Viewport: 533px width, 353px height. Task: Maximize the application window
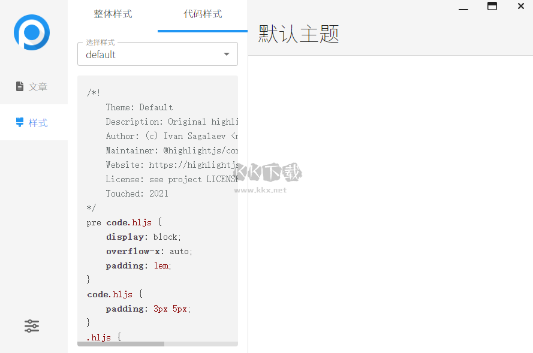pyautogui.click(x=492, y=7)
